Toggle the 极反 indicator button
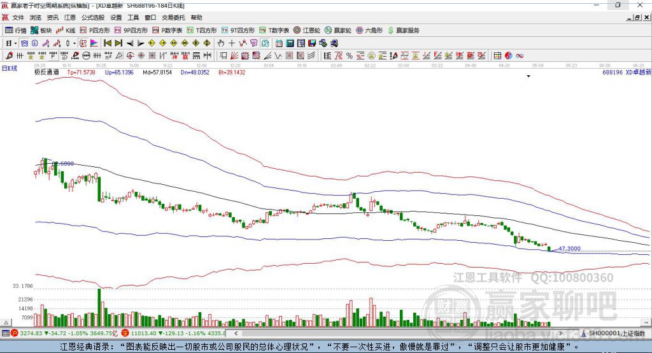The width and height of the screenshot is (652, 353). [83, 43]
